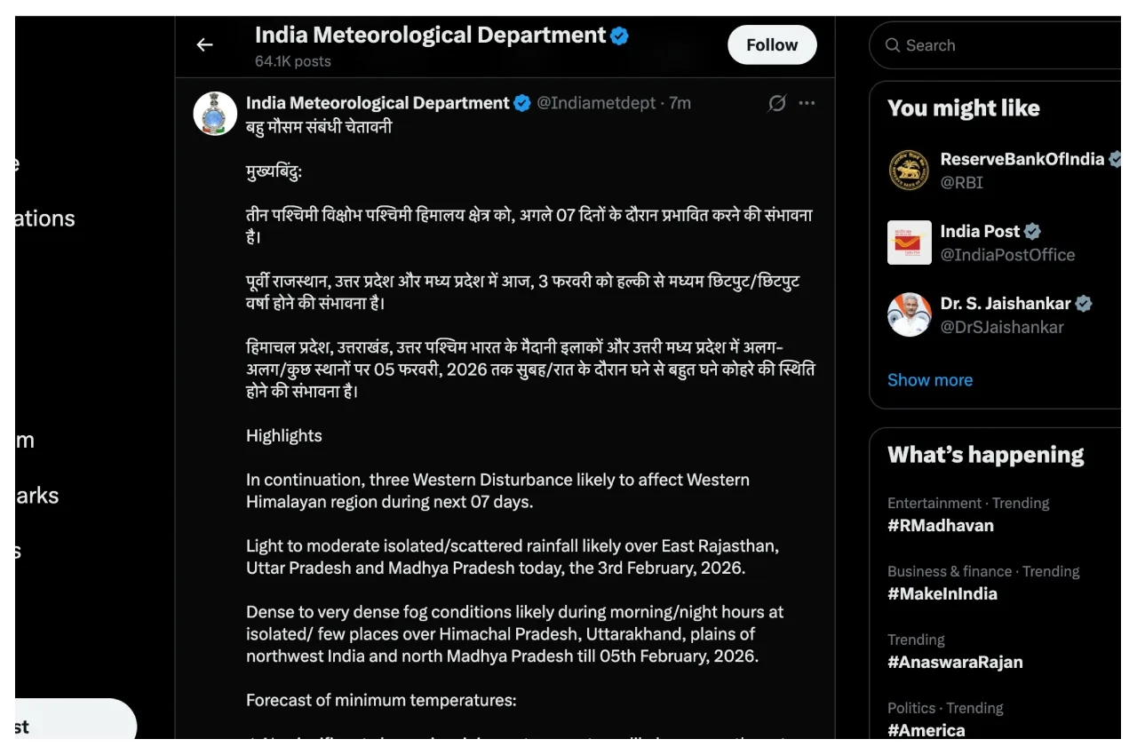Click the back arrow icon

(x=205, y=44)
